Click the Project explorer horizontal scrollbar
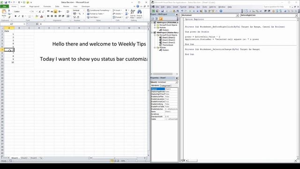 165,74
